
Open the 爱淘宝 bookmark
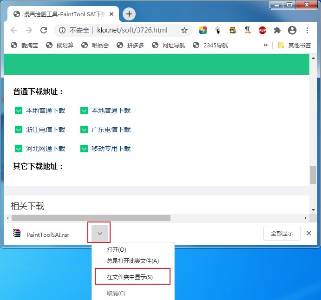[x=24, y=45]
